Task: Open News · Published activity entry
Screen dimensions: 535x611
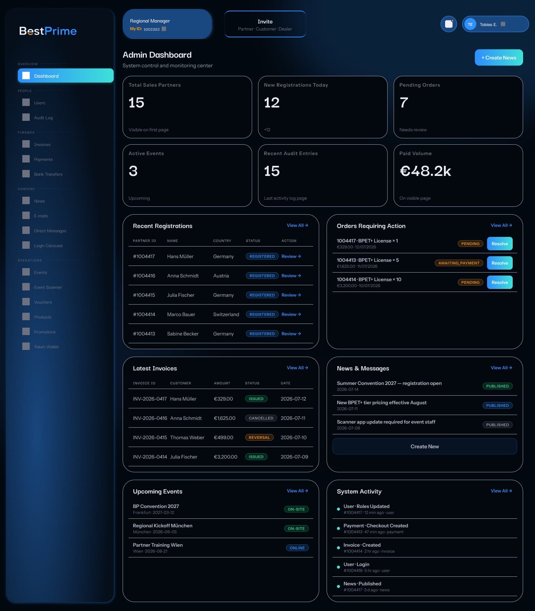Action: 425,586
